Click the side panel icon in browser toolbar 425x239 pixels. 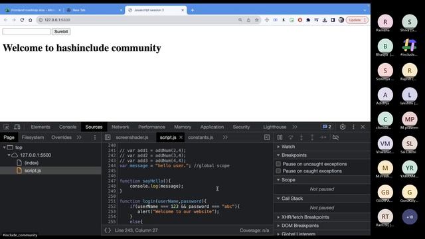coord(333,20)
